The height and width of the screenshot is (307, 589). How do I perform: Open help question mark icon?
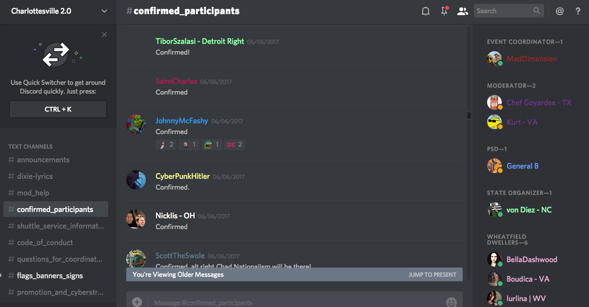578,11
